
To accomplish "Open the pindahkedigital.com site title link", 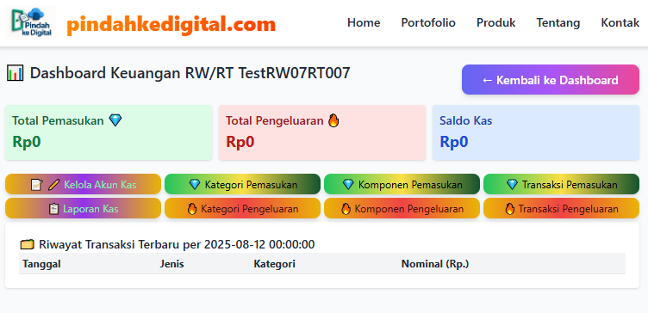I will pos(171,24).
